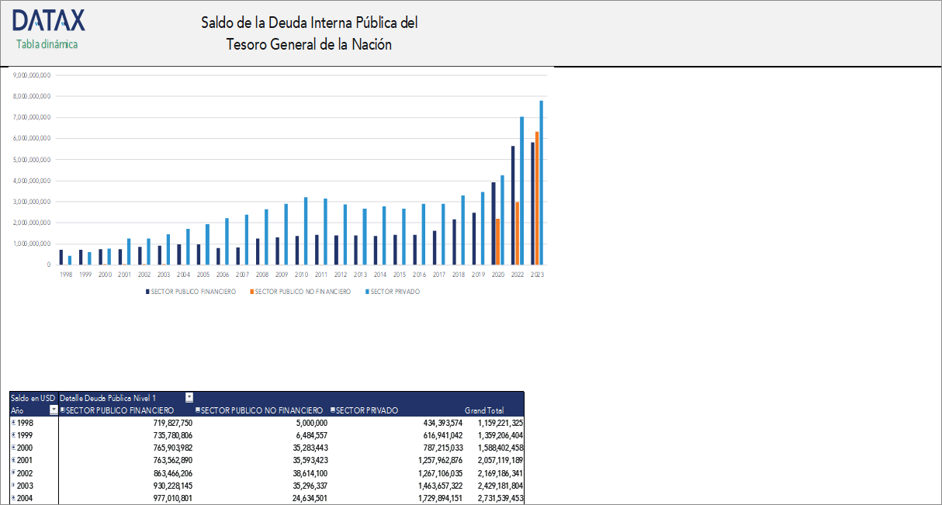Screen dimensions: 942x505
Task: Collapse SECTOR PRIVADO via its minus icon
Action: click(x=333, y=411)
